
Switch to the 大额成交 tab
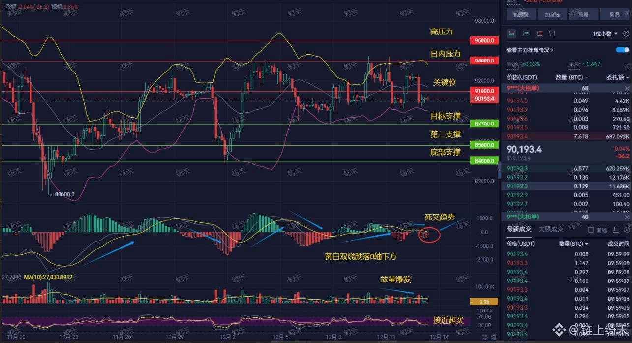(x=551, y=229)
